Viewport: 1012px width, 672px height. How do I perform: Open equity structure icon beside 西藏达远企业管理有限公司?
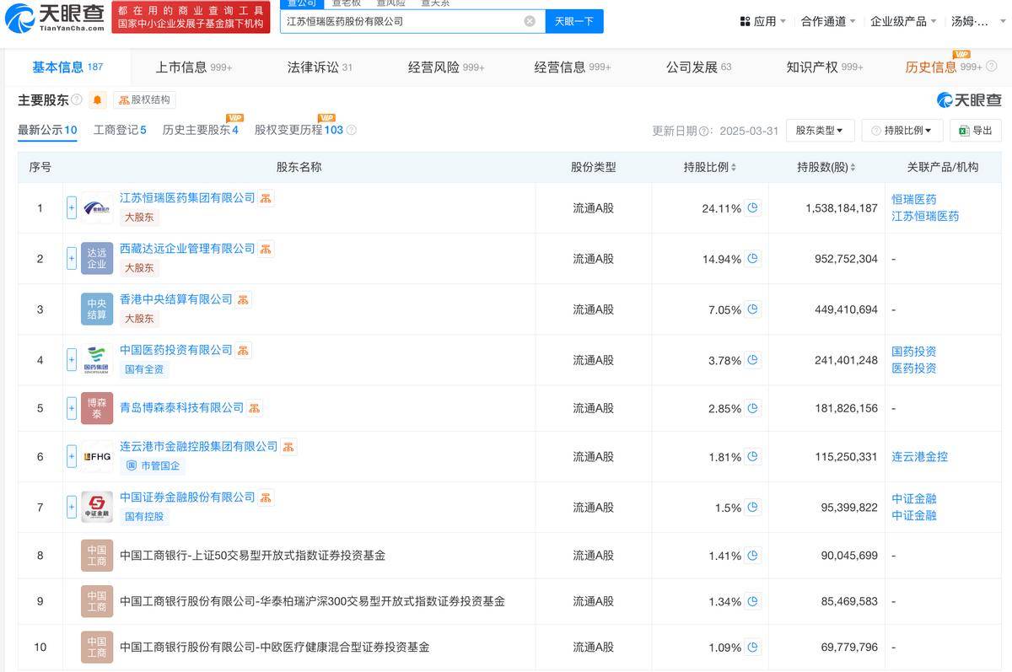pyautogui.click(x=266, y=249)
